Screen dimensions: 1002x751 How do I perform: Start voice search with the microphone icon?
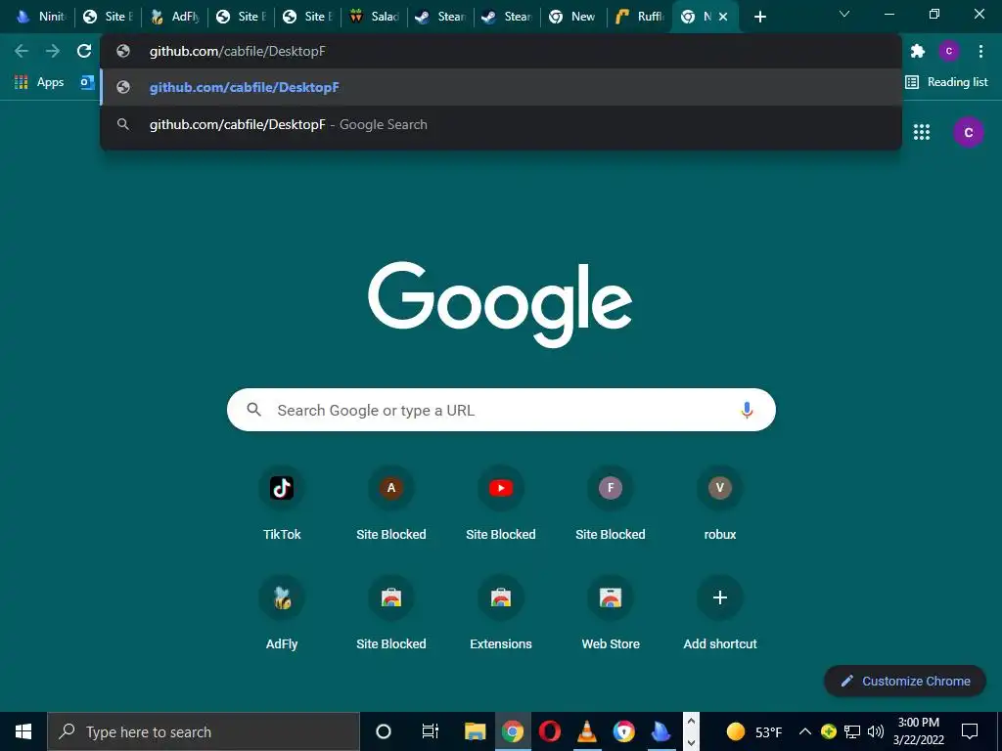747,410
